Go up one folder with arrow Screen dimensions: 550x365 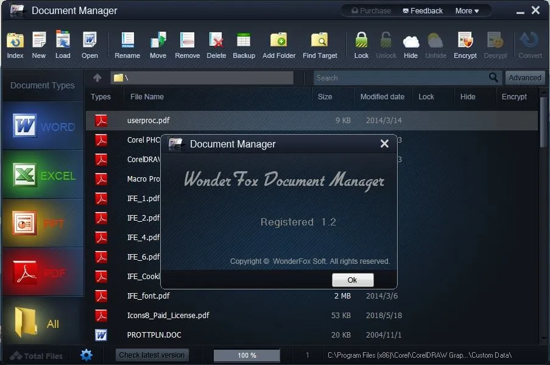coord(97,77)
